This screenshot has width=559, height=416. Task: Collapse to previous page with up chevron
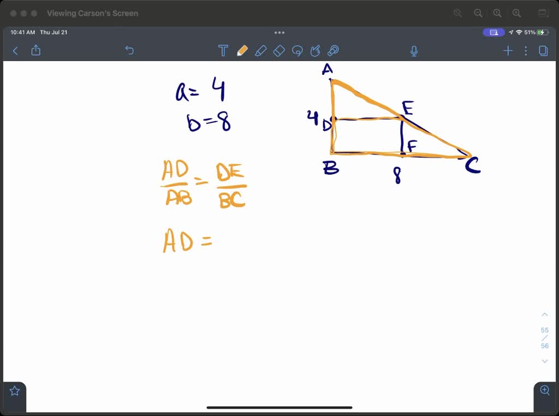544,314
